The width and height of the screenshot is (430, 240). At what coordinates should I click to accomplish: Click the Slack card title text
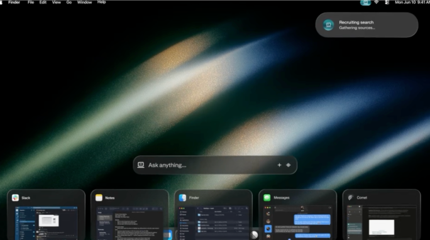click(26, 198)
